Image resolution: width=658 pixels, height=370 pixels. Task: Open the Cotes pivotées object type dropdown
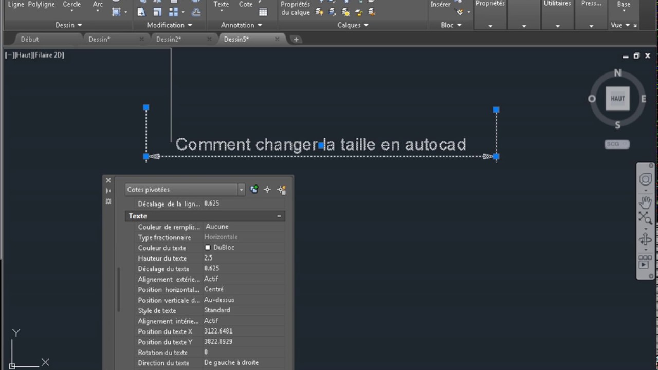(x=241, y=190)
